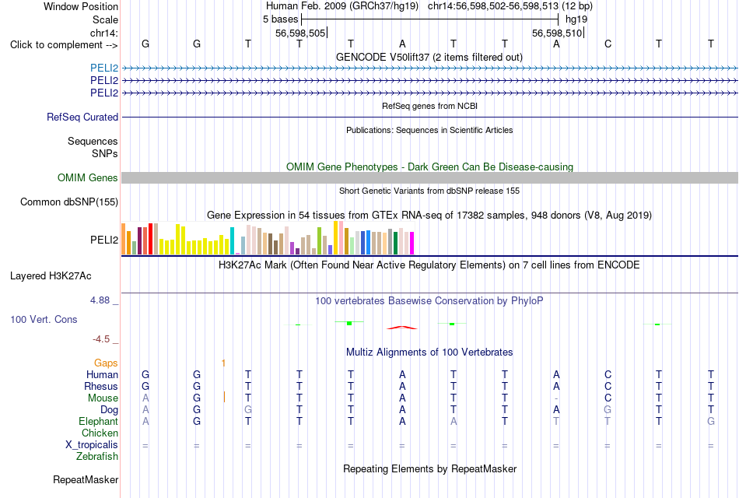Click the gray OMIM Genes item bar

[429, 177]
